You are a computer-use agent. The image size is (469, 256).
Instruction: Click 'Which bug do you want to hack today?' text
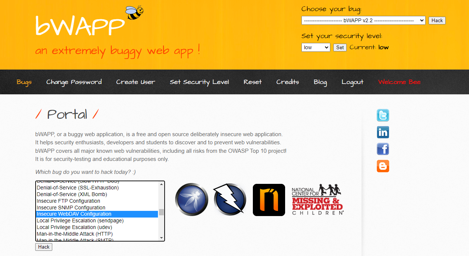coord(86,172)
